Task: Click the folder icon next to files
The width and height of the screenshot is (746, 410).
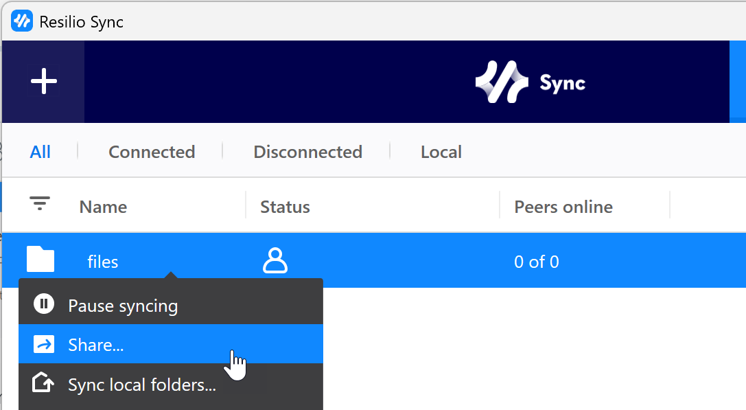Action: coord(40,259)
